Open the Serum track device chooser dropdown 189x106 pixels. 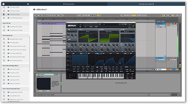click(x=161, y=26)
